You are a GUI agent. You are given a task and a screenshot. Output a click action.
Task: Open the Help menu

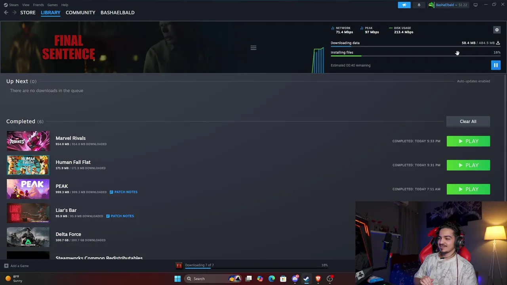pyautogui.click(x=65, y=5)
